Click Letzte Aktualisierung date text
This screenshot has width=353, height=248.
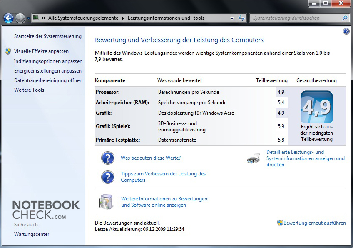tap(139, 229)
